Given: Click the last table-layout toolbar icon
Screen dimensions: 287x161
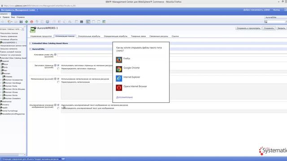Looking at the screenshot, I should [x=104, y=21].
